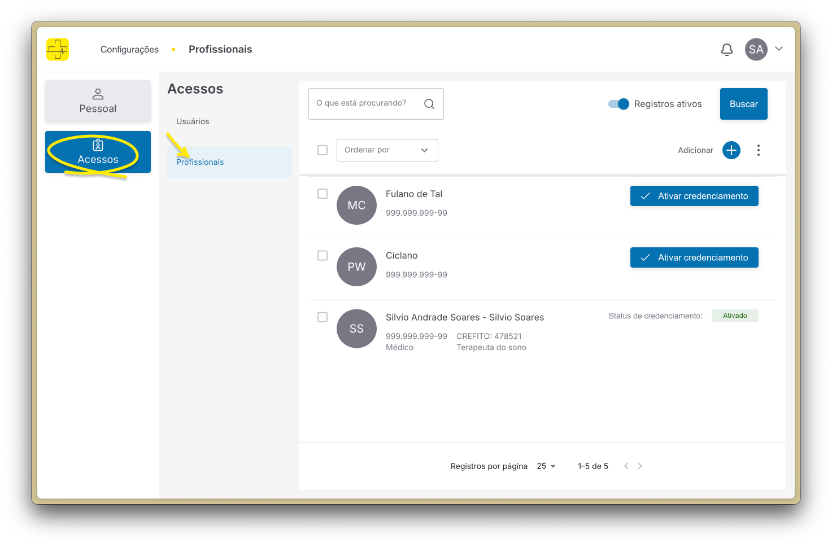Click the SA user avatar
The image size is (832, 546).
(756, 50)
